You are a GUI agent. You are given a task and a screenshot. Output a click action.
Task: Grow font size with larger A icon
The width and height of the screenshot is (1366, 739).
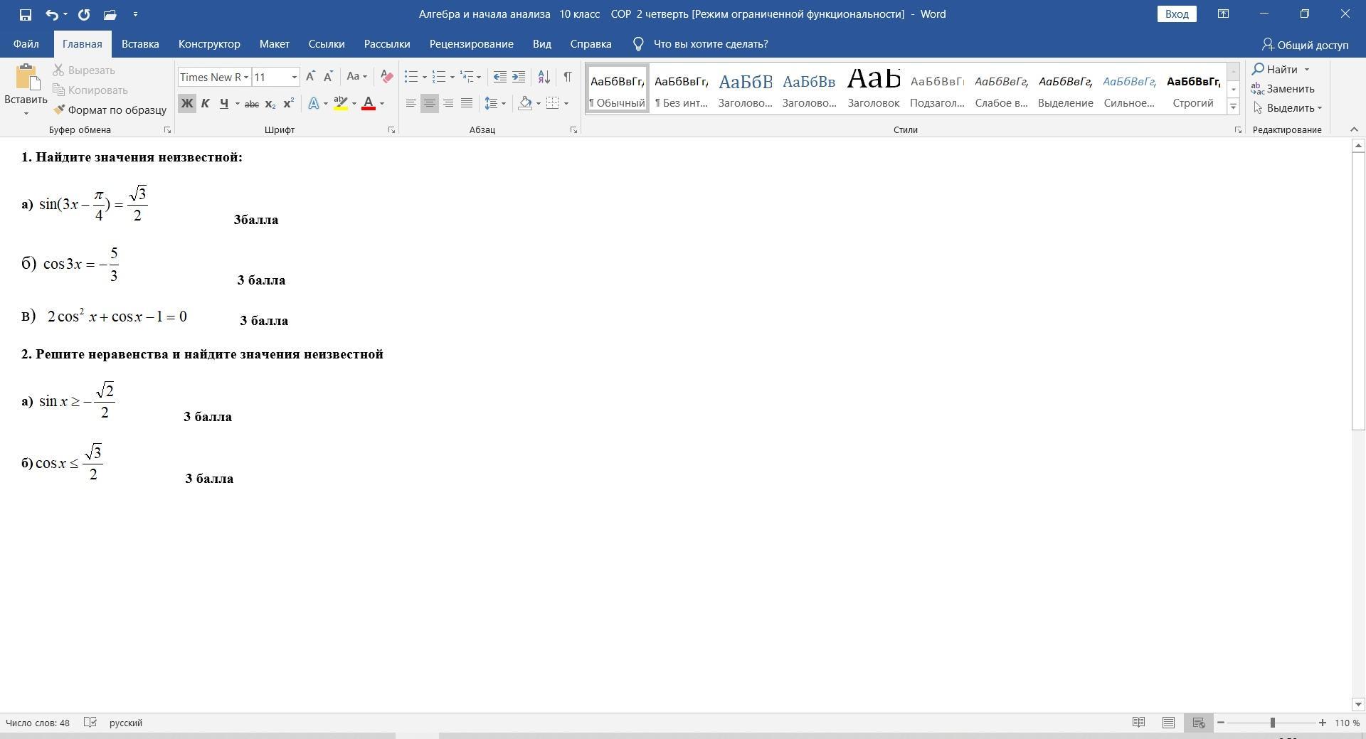pos(310,77)
